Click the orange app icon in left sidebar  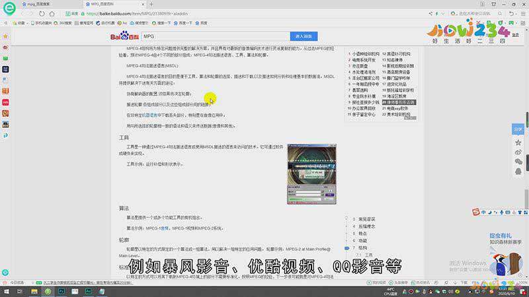pyautogui.click(x=5, y=91)
